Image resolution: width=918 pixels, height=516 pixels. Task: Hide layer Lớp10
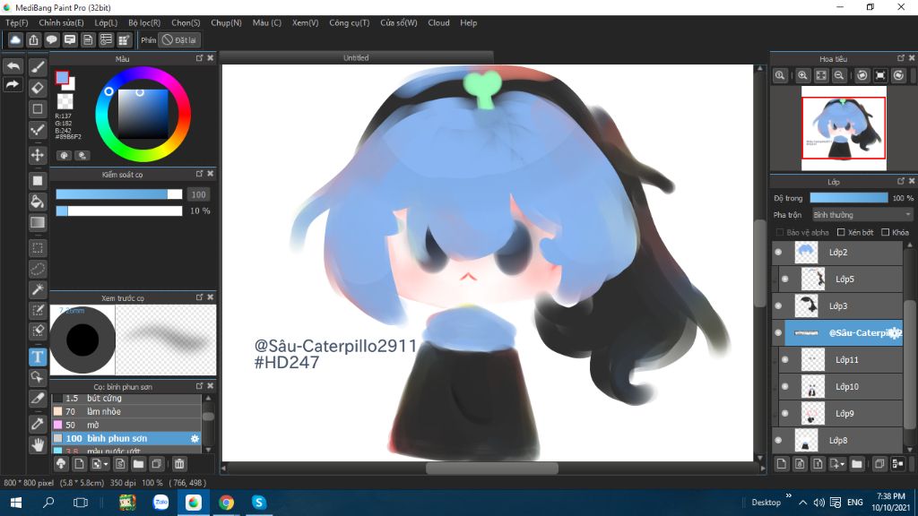pyautogui.click(x=785, y=387)
